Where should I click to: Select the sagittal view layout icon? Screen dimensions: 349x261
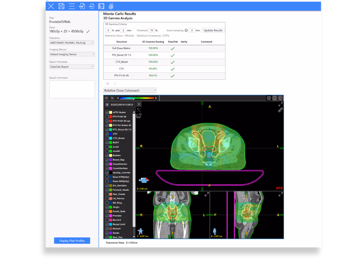[x=281, y=98]
